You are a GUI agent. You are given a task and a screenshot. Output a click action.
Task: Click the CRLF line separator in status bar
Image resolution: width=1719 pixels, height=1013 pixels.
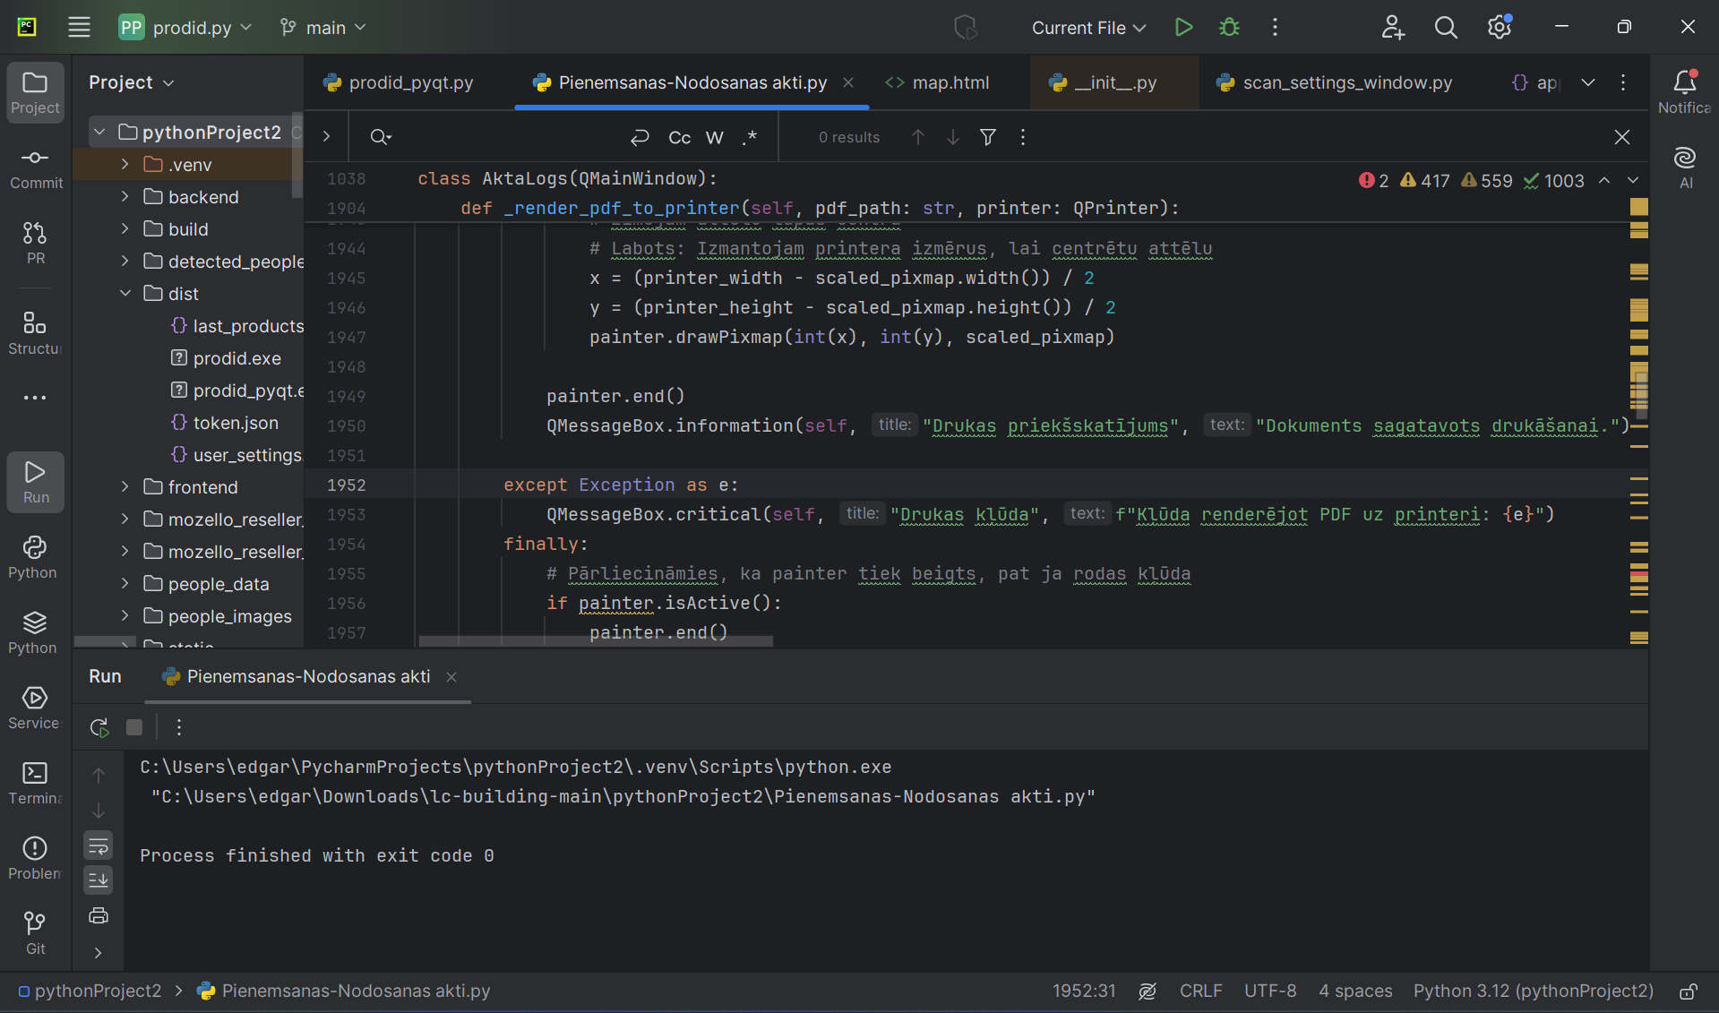click(1200, 991)
